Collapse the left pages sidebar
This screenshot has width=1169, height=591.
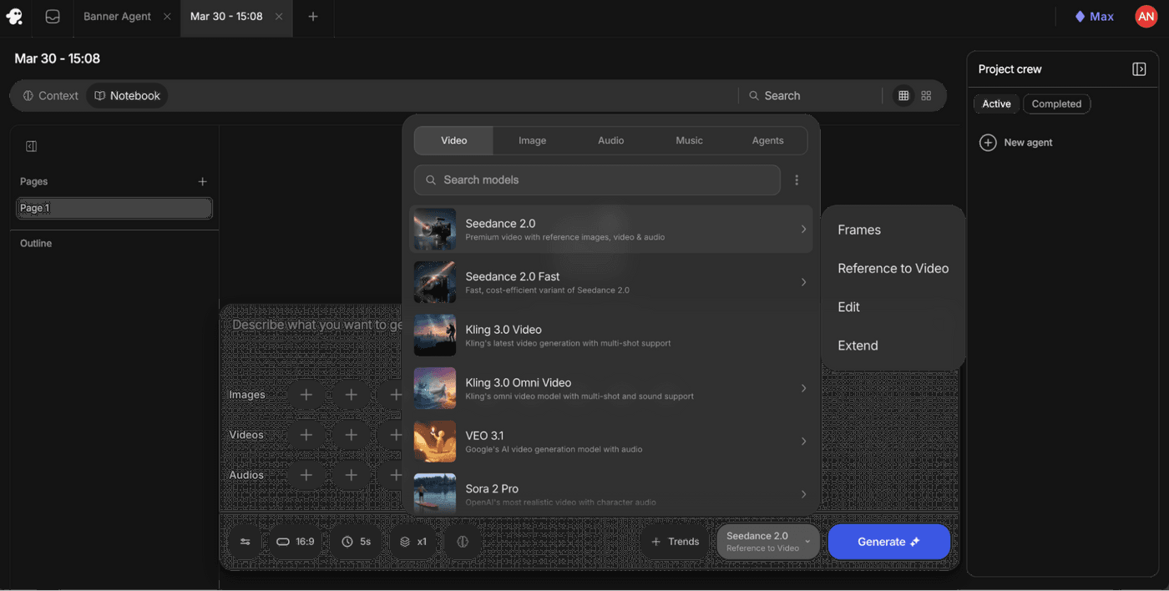(32, 146)
